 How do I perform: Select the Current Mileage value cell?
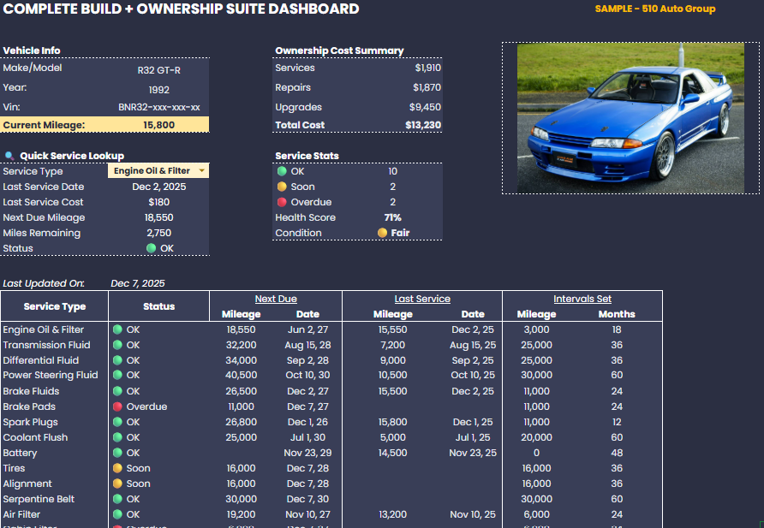tap(158, 124)
